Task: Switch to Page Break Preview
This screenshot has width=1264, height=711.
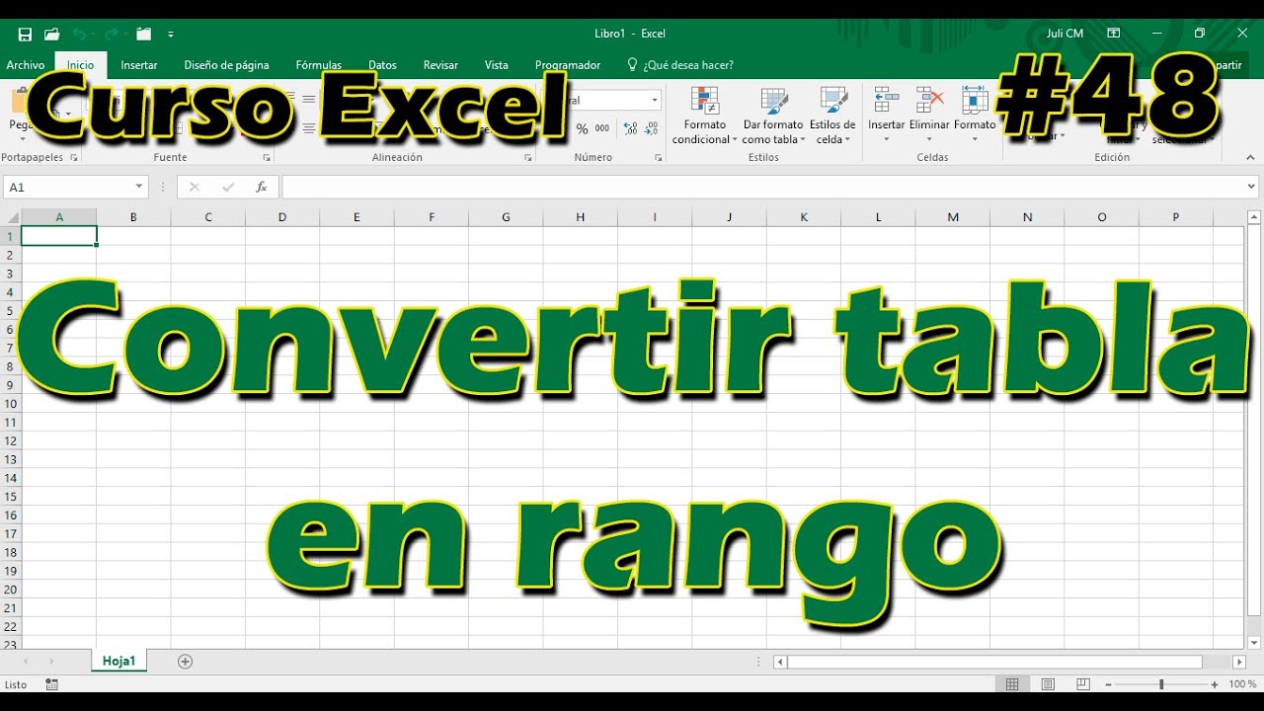Action: tap(1083, 684)
